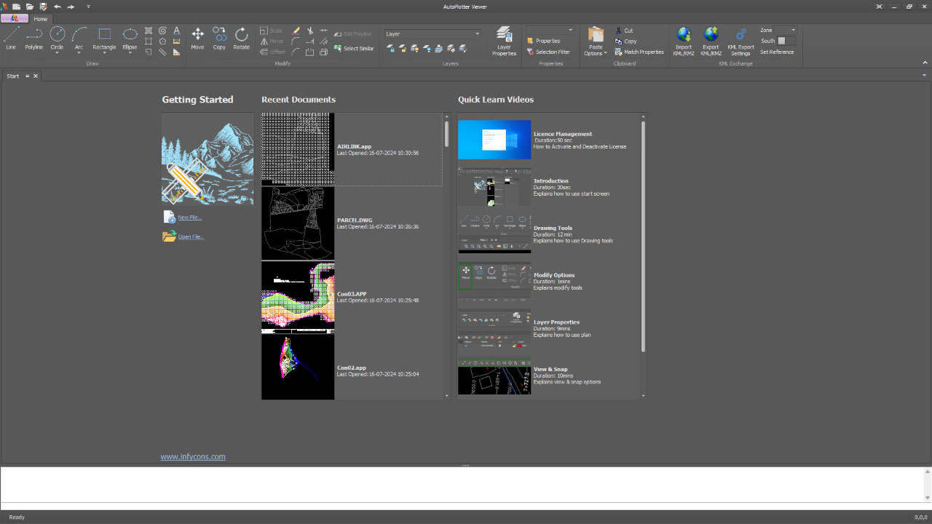Expand the Ellipse tool options arrow

tap(130, 53)
